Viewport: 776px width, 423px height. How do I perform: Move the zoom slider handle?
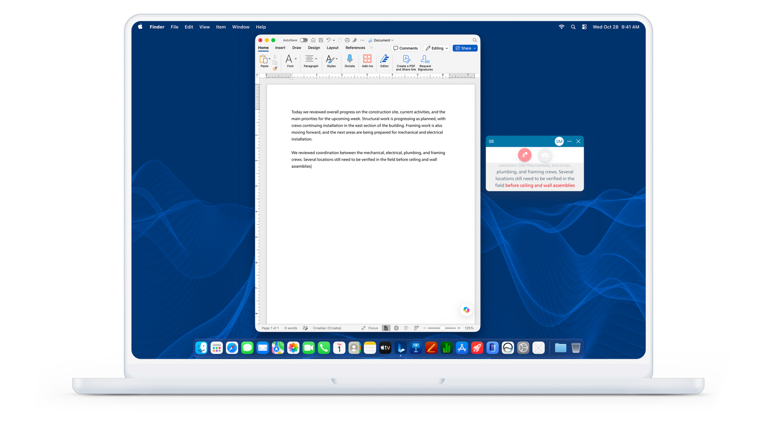443,328
